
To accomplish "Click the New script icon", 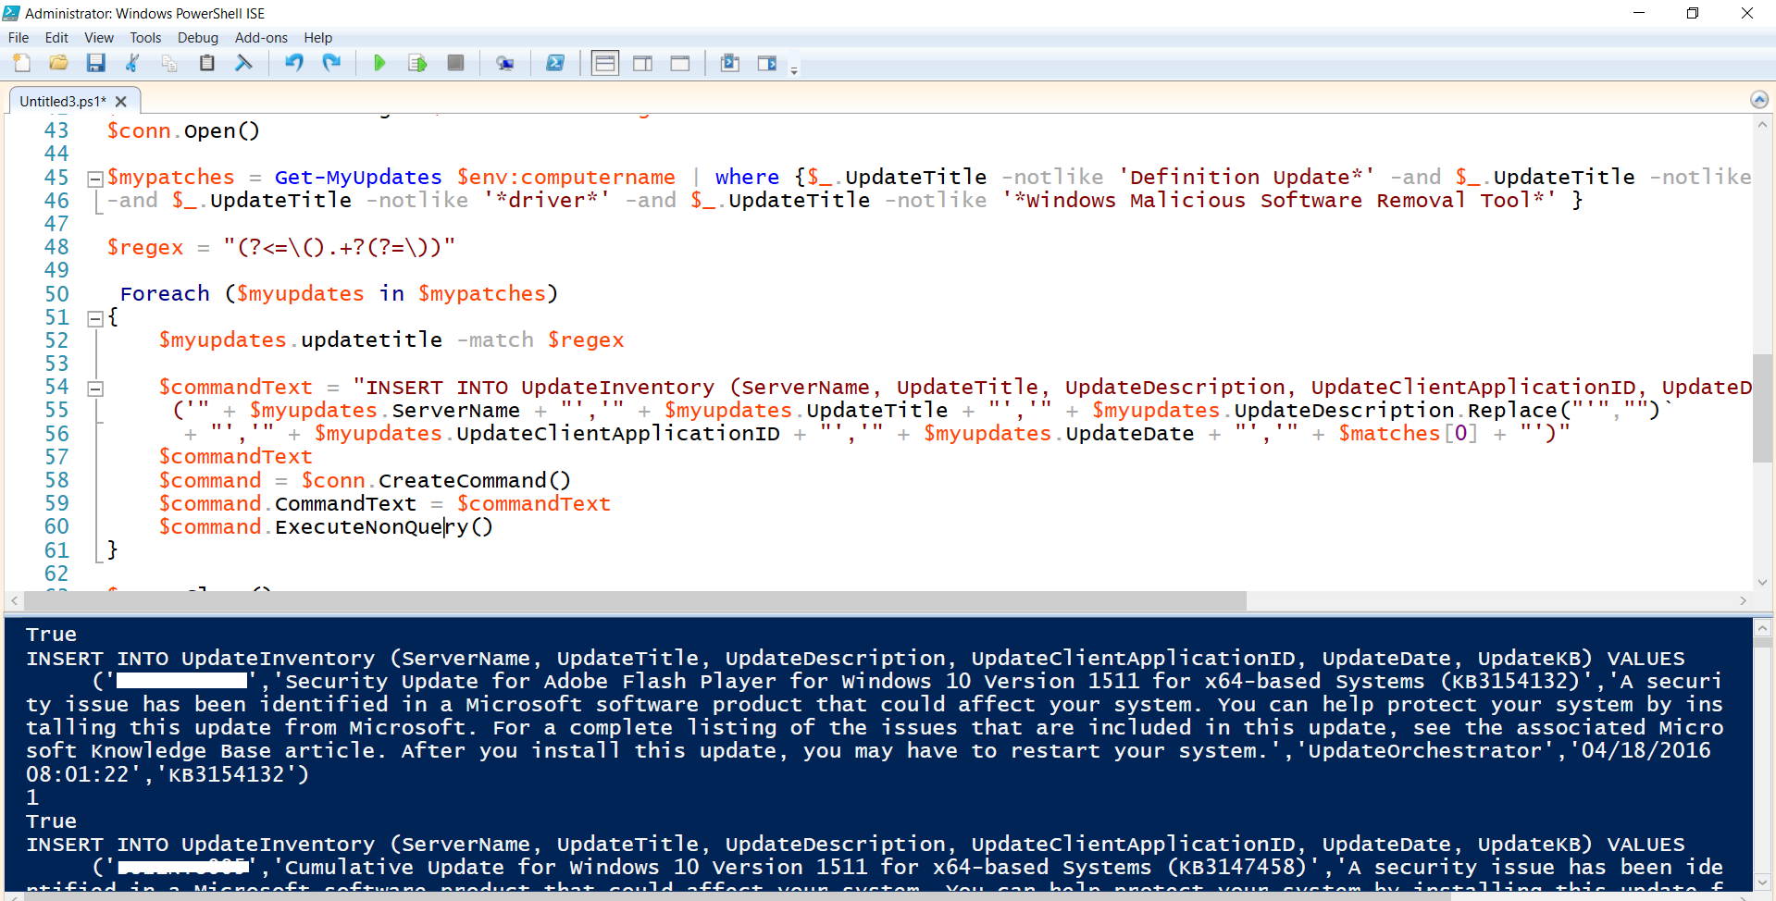I will click(22, 63).
